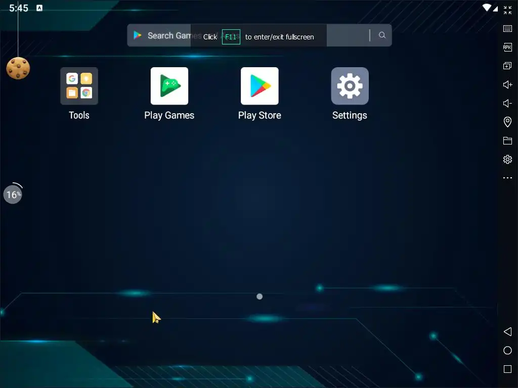Screen dimensions: 518x388
Task: Open emulator settings gear in the sidebar
Action: coord(507,160)
